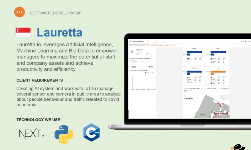Select the Footfall tab

(x=134, y=61)
